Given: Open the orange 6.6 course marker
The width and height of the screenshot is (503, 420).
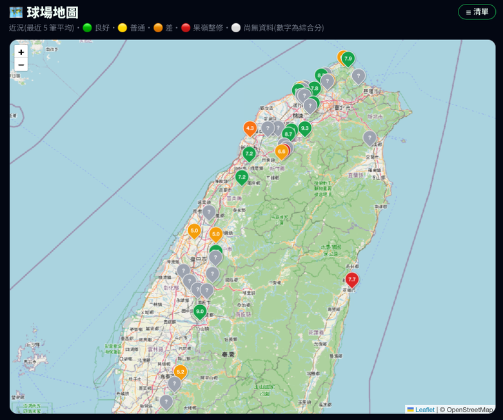Looking at the screenshot, I should point(281,152).
